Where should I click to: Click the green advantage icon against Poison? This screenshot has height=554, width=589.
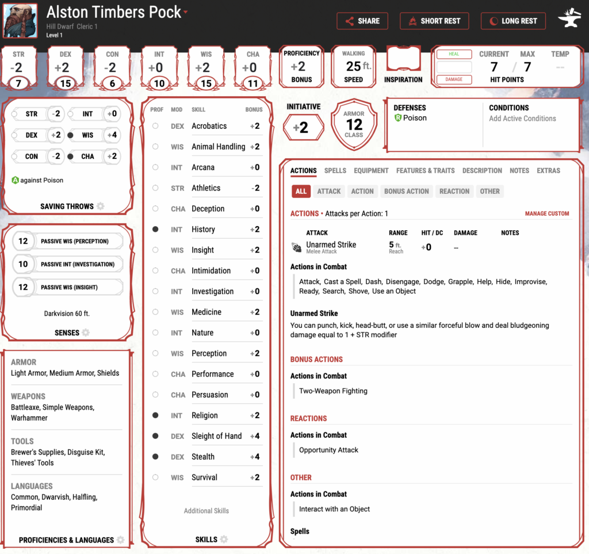click(x=16, y=180)
